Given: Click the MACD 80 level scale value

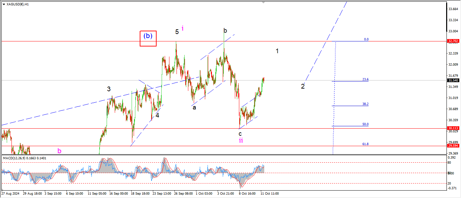Looking at the screenshot, I should 449,163.
